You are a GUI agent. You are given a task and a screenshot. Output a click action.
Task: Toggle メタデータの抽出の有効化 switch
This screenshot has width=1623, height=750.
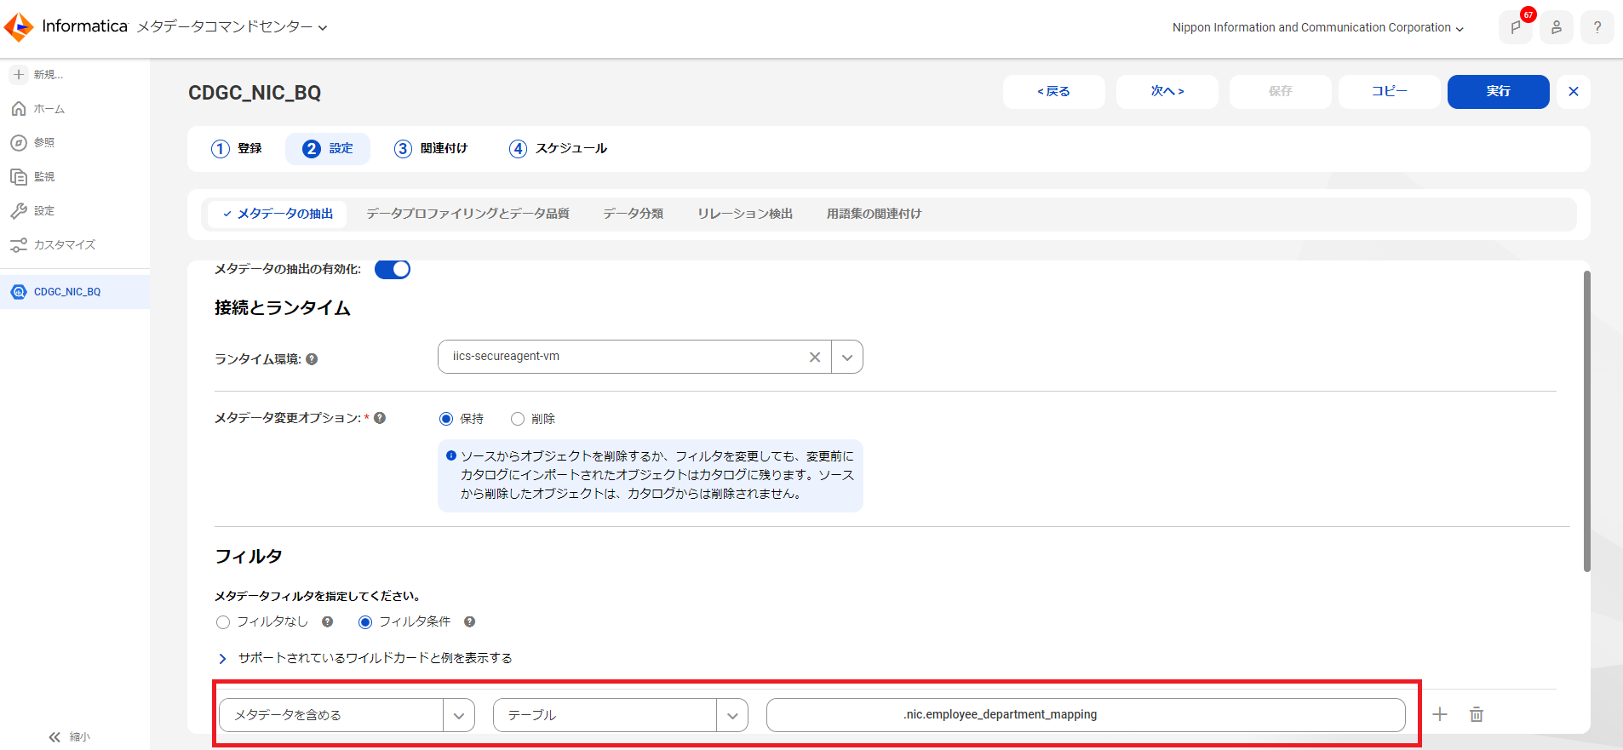(393, 269)
